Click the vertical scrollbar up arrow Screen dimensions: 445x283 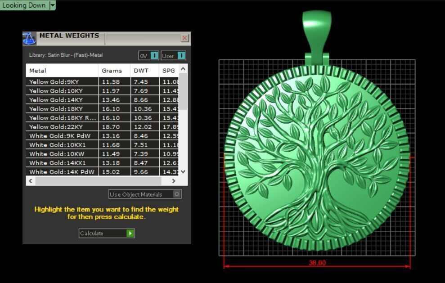(183, 69)
